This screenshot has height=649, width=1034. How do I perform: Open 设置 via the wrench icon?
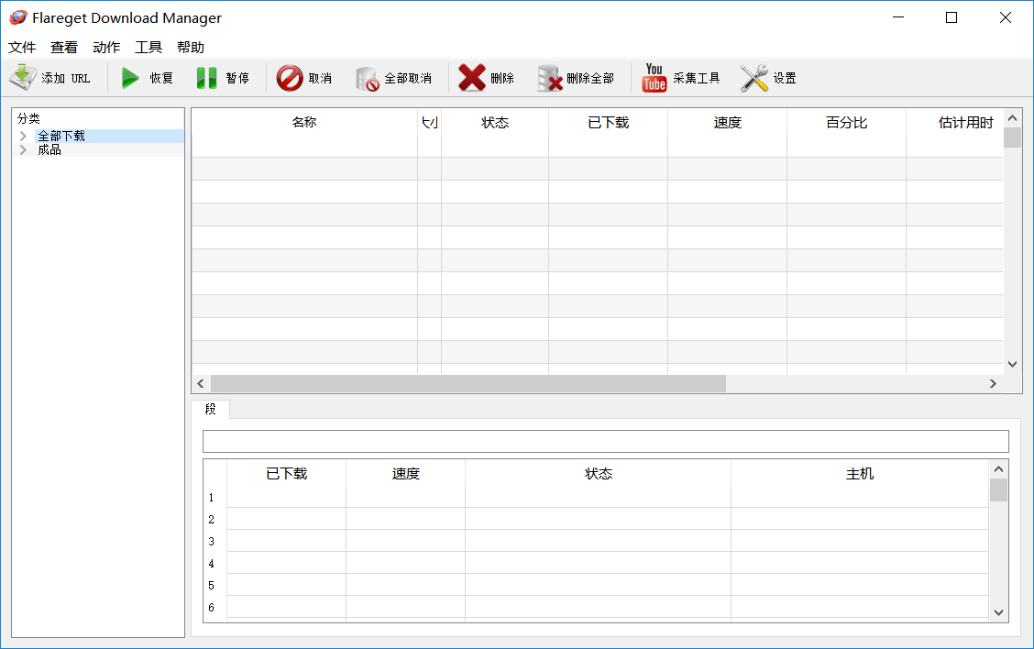(x=753, y=78)
